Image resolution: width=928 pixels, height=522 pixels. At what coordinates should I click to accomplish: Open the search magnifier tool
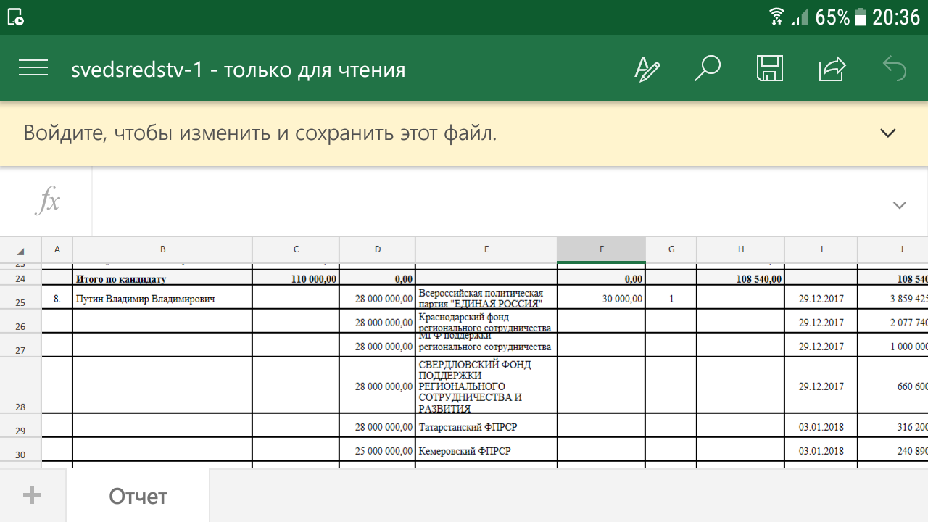pyautogui.click(x=707, y=68)
